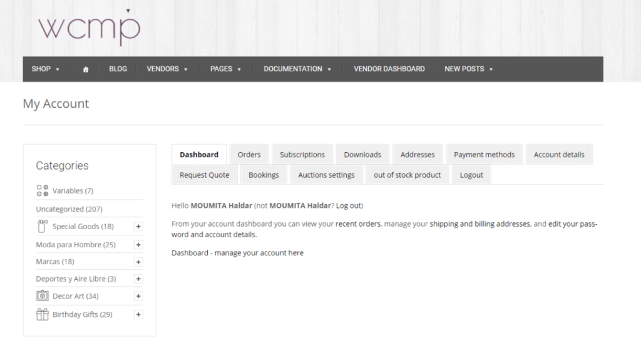Click the My Account page heading
This screenshot has height=345, width=641.
tap(56, 104)
